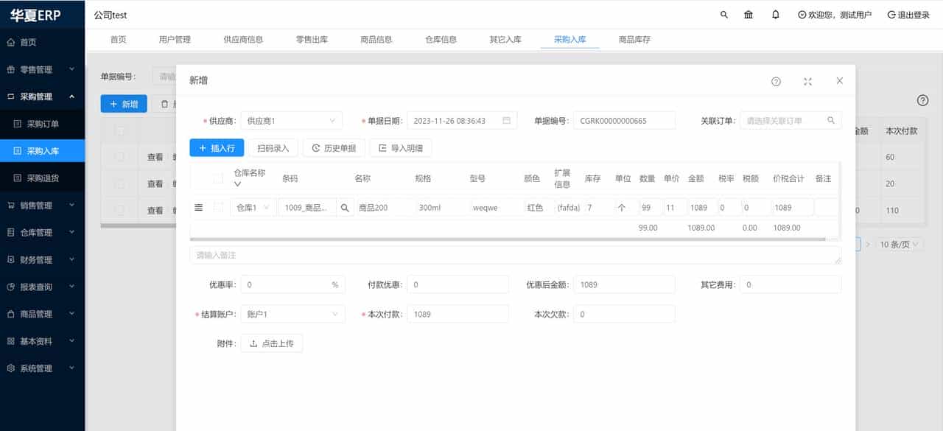Image resolution: width=943 pixels, height=431 pixels.
Task: Open the 账户1 settlement account dropdown
Action: click(291, 313)
